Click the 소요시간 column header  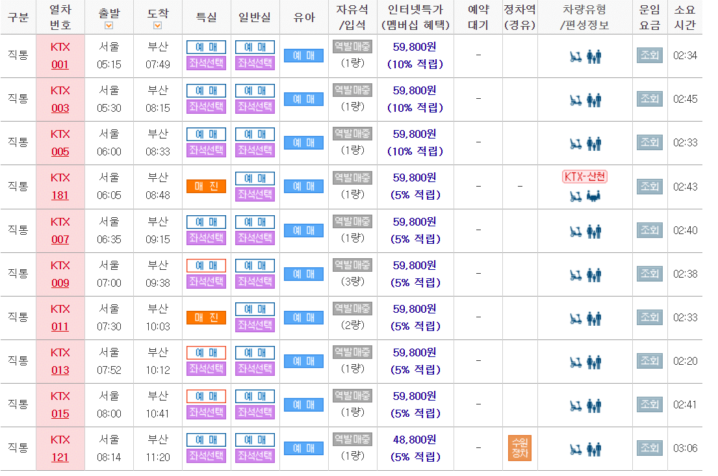coord(685,18)
